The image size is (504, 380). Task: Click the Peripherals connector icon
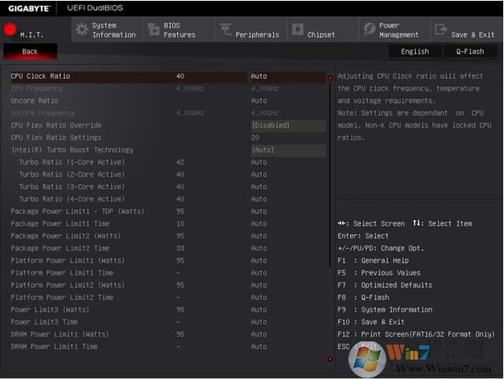point(226,30)
